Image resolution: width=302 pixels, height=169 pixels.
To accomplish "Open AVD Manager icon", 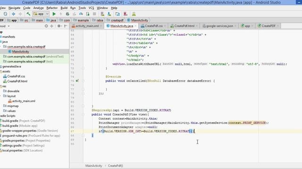I will [102, 14].
